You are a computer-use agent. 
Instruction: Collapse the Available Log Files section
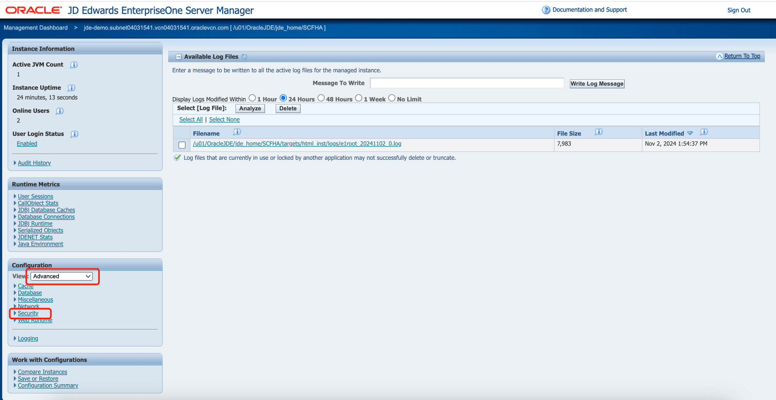[x=178, y=57]
